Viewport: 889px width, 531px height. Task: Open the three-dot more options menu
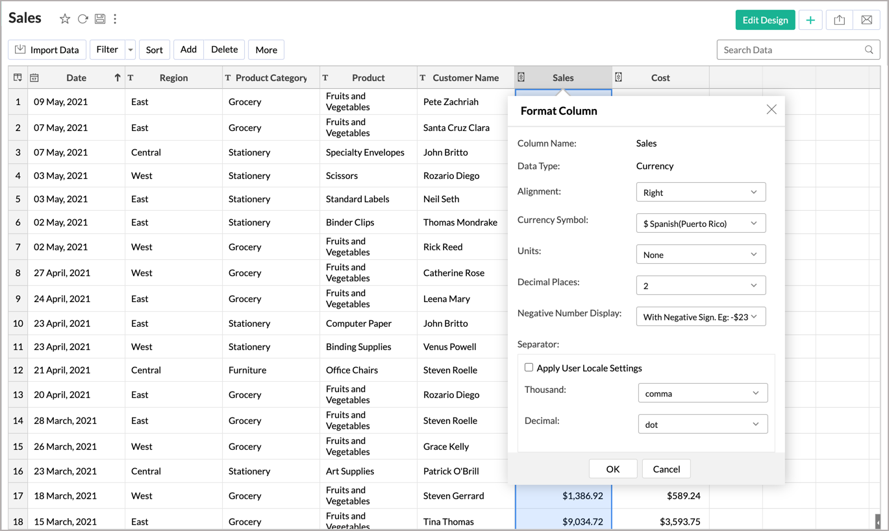pyautogui.click(x=115, y=19)
